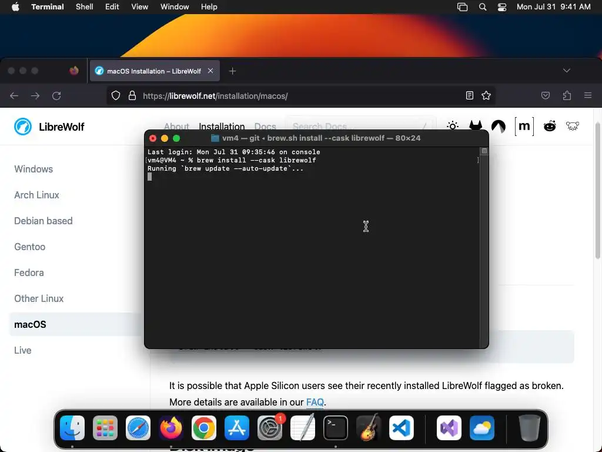Launch Safari from the Dock
This screenshot has height=452, width=602.
point(138,428)
